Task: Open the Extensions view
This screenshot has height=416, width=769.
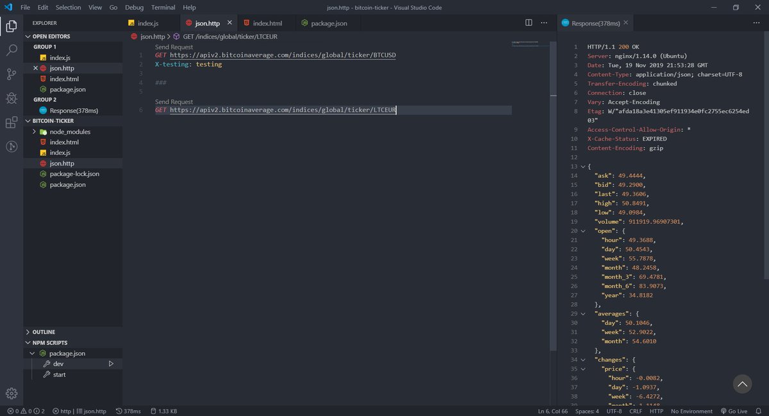Action: (12, 122)
